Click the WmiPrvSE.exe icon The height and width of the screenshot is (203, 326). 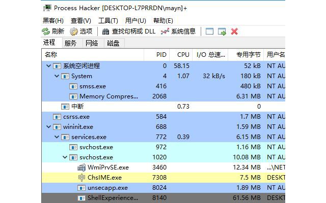(x=81, y=167)
